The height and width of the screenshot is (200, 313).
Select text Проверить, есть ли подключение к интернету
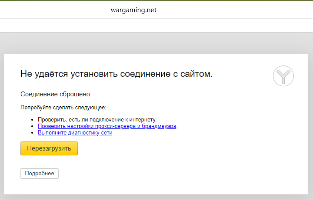click(97, 119)
